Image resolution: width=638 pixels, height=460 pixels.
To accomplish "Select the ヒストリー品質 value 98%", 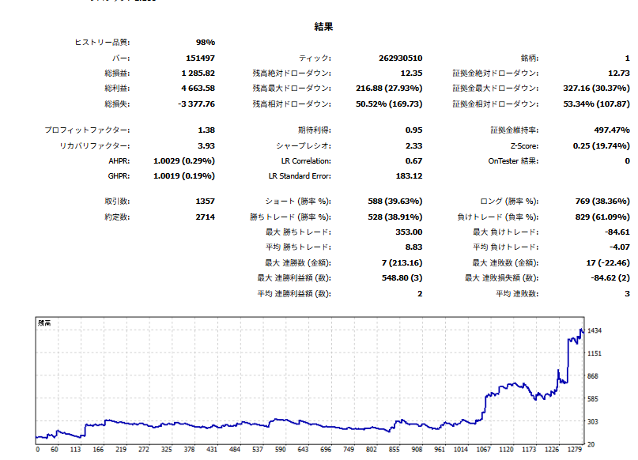I will pyautogui.click(x=205, y=43).
